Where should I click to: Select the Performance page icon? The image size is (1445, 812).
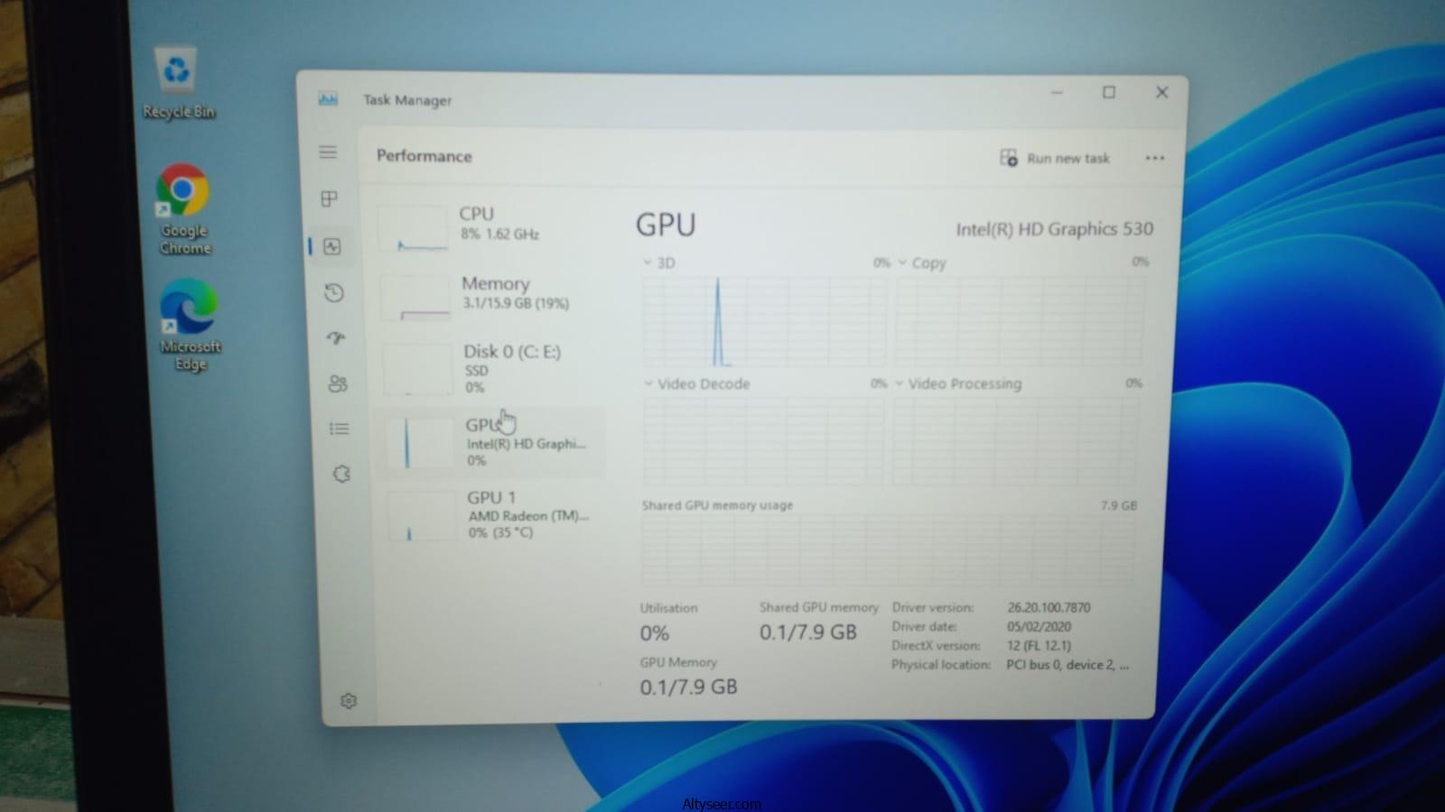click(x=332, y=246)
